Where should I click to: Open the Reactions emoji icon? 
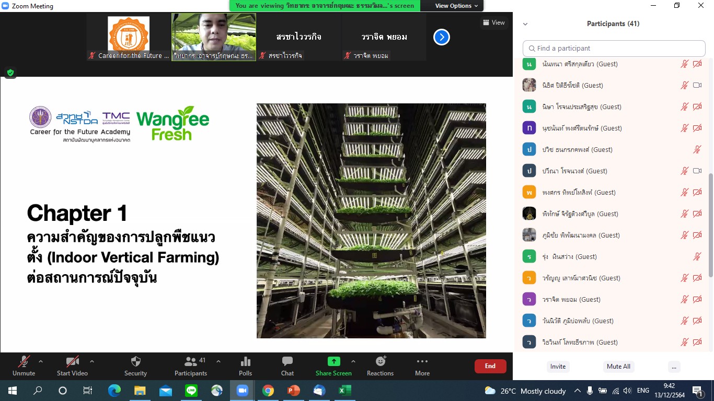tap(380, 361)
